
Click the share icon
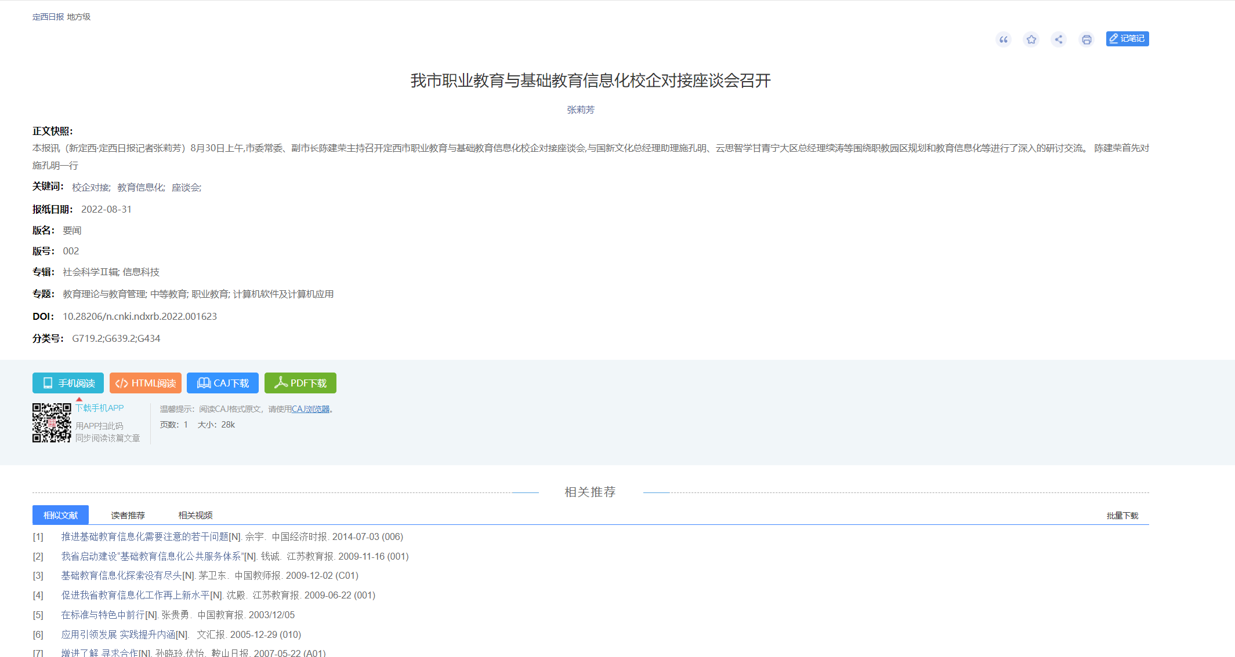1059,39
